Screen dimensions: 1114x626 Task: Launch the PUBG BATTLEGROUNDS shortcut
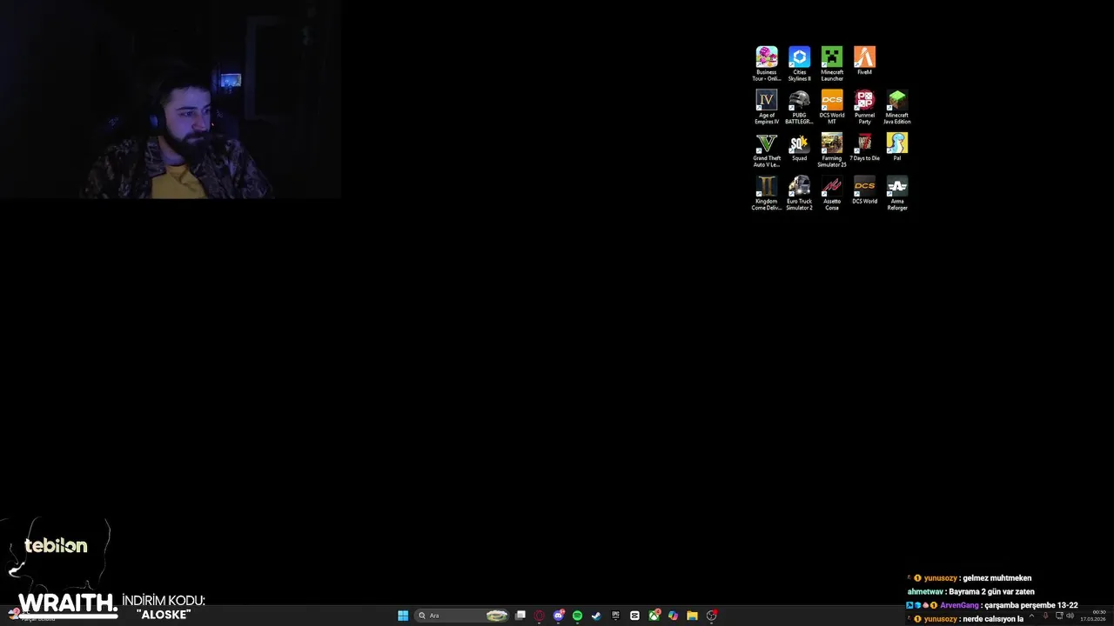[799, 107]
